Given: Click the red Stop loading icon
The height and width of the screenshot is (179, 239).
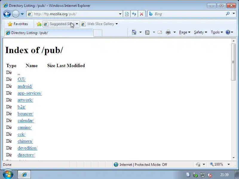Looking at the screenshot, I should click(x=141, y=14).
